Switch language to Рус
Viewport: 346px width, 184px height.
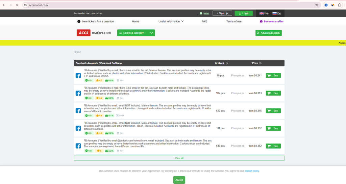click(x=277, y=13)
